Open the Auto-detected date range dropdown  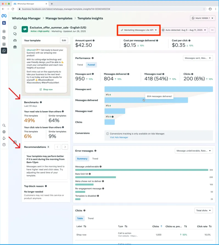(184, 30)
